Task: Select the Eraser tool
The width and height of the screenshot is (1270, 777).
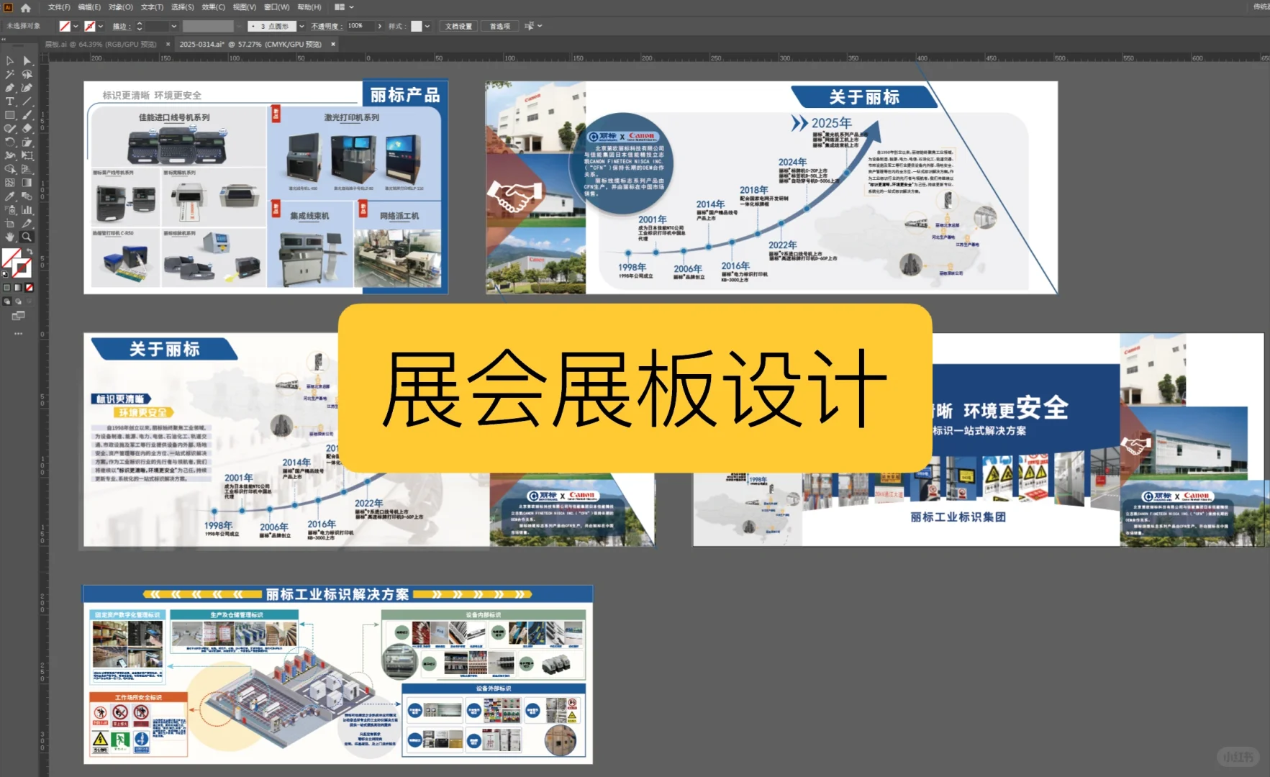Action: (27, 129)
